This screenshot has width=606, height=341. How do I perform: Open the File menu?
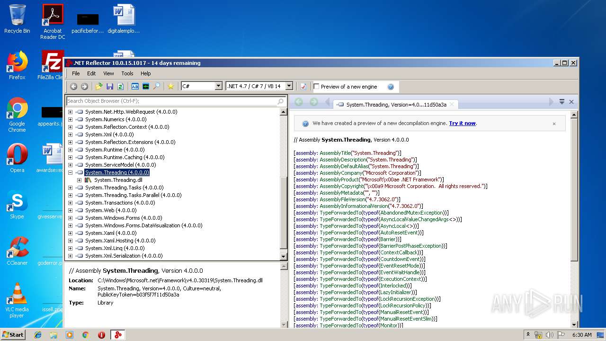click(76, 73)
